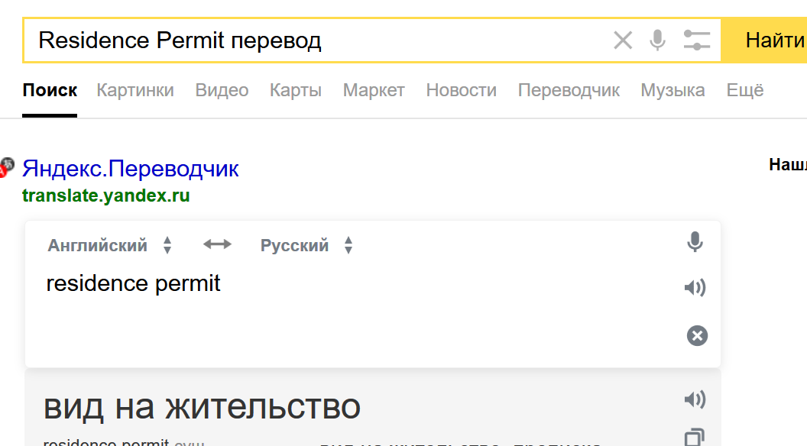
Task: Start voice search via microphone icon
Action: click(x=657, y=40)
